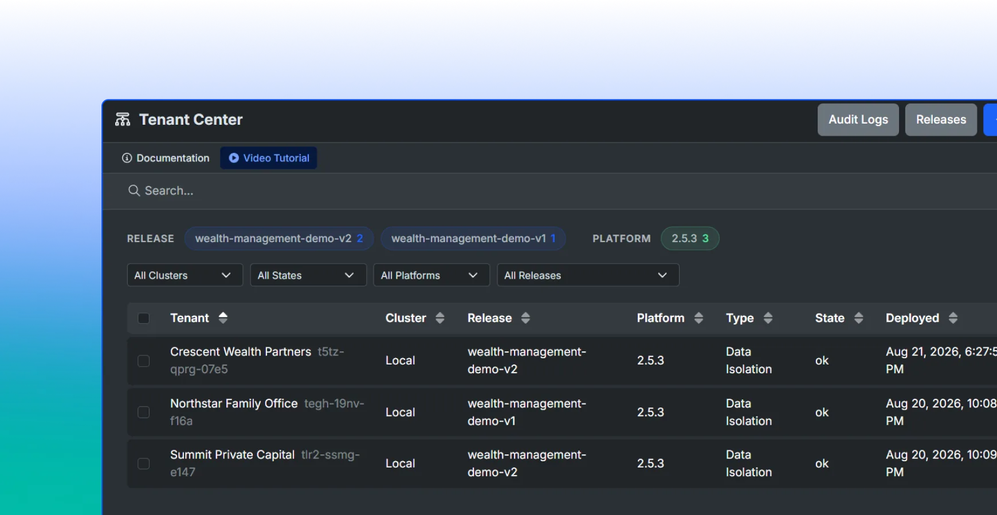Open Audit Logs
This screenshot has width=997, height=515.
pyautogui.click(x=858, y=120)
